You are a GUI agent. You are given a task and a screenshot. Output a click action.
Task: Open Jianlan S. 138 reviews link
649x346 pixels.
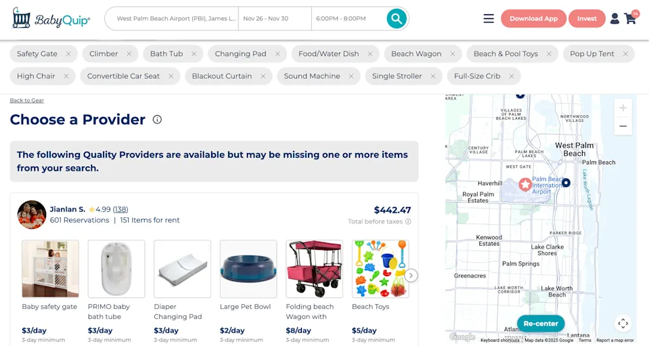pyautogui.click(x=120, y=209)
